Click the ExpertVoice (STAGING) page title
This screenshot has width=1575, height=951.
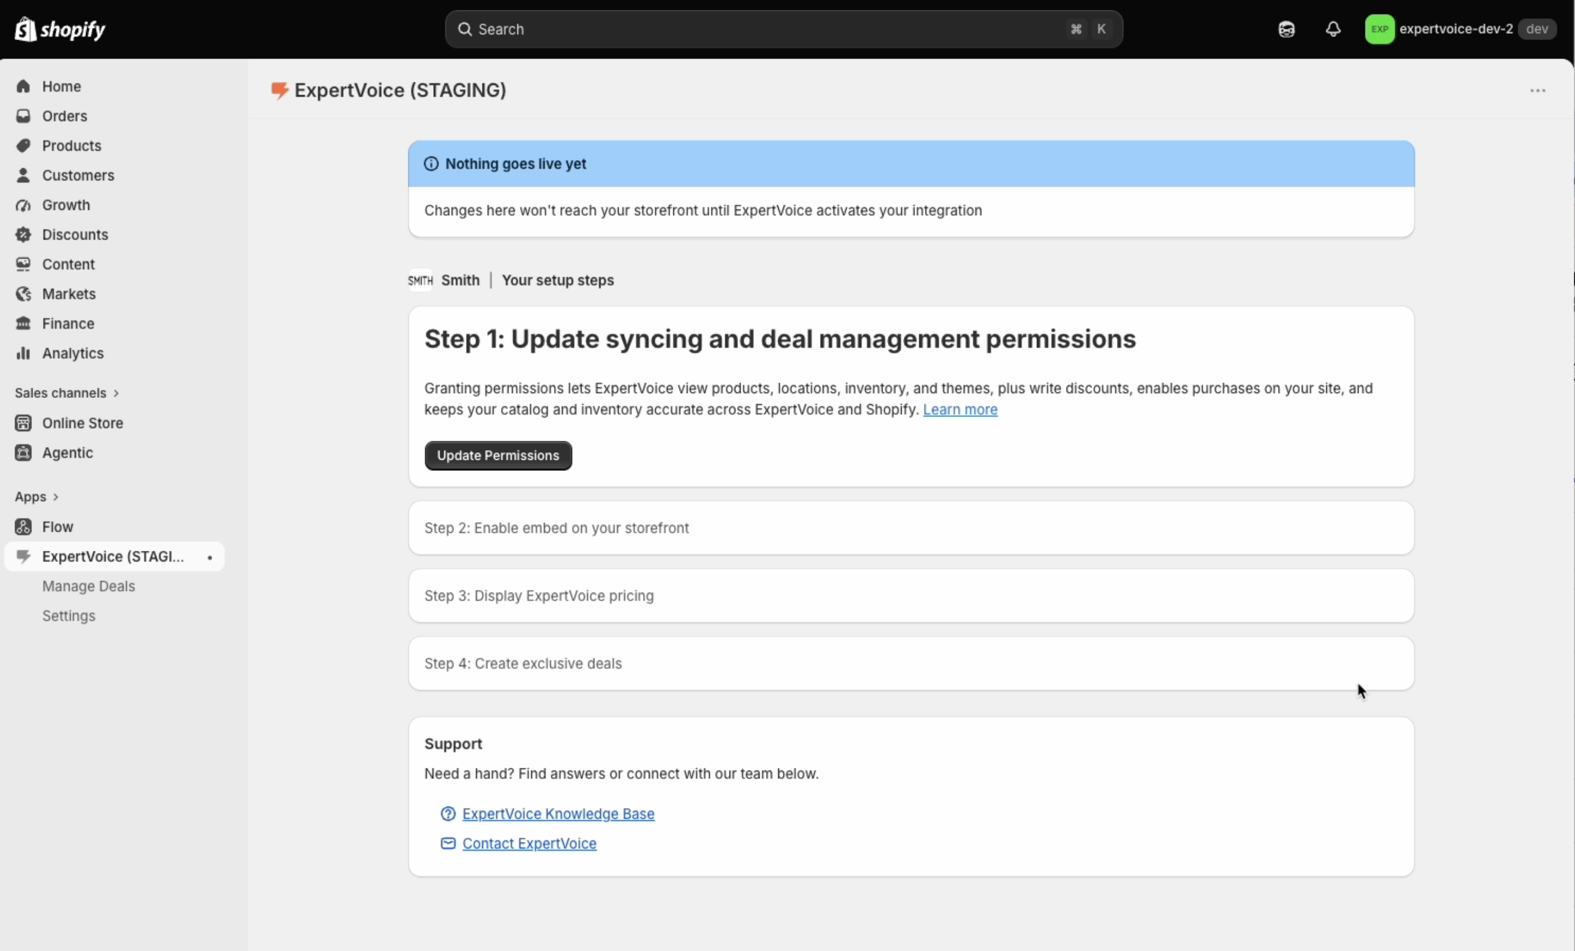coord(400,91)
